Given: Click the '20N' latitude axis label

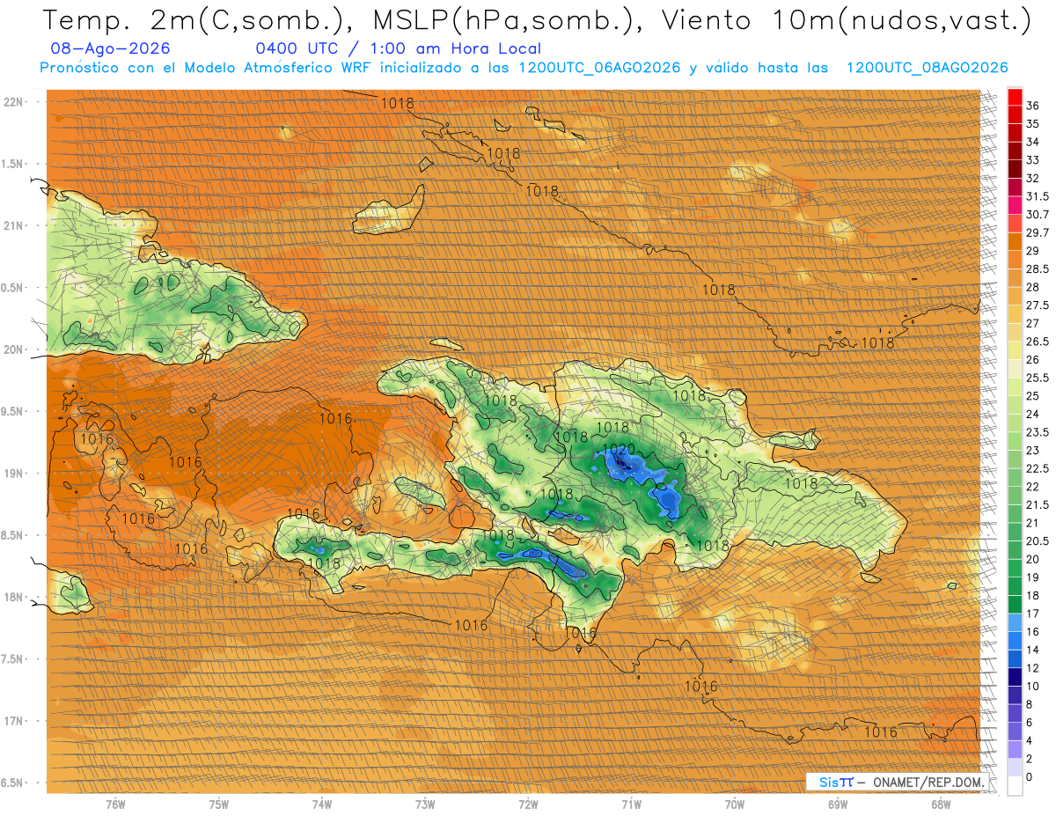Looking at the screenshot, I should (x=15, y=349).
